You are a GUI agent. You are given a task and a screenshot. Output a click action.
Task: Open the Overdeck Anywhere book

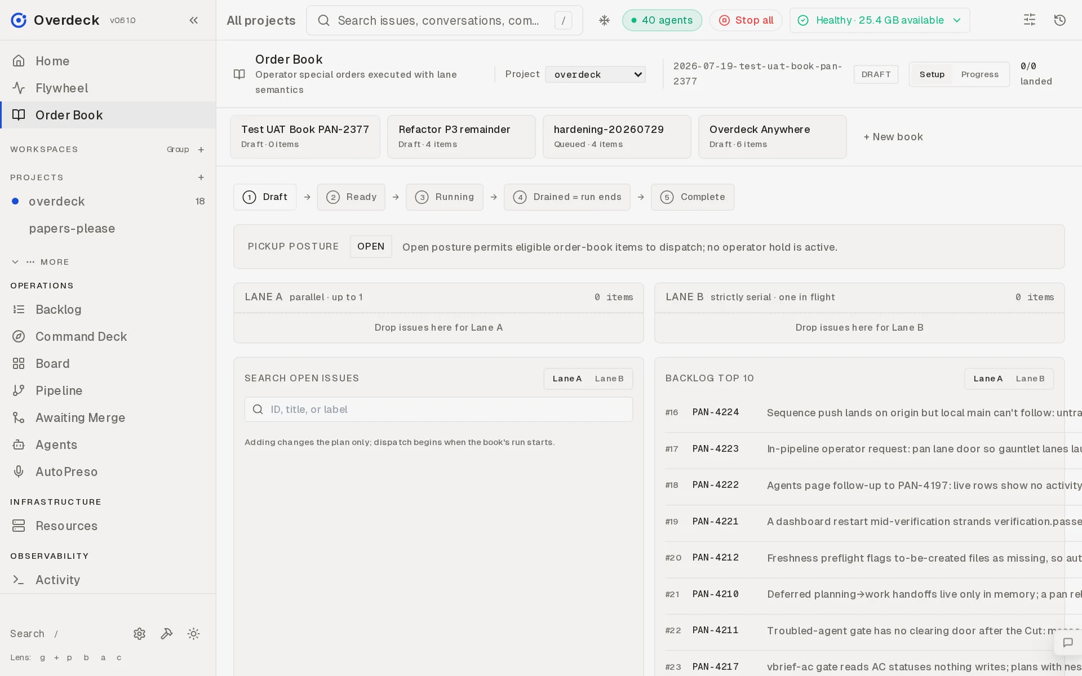pos(772,137)
